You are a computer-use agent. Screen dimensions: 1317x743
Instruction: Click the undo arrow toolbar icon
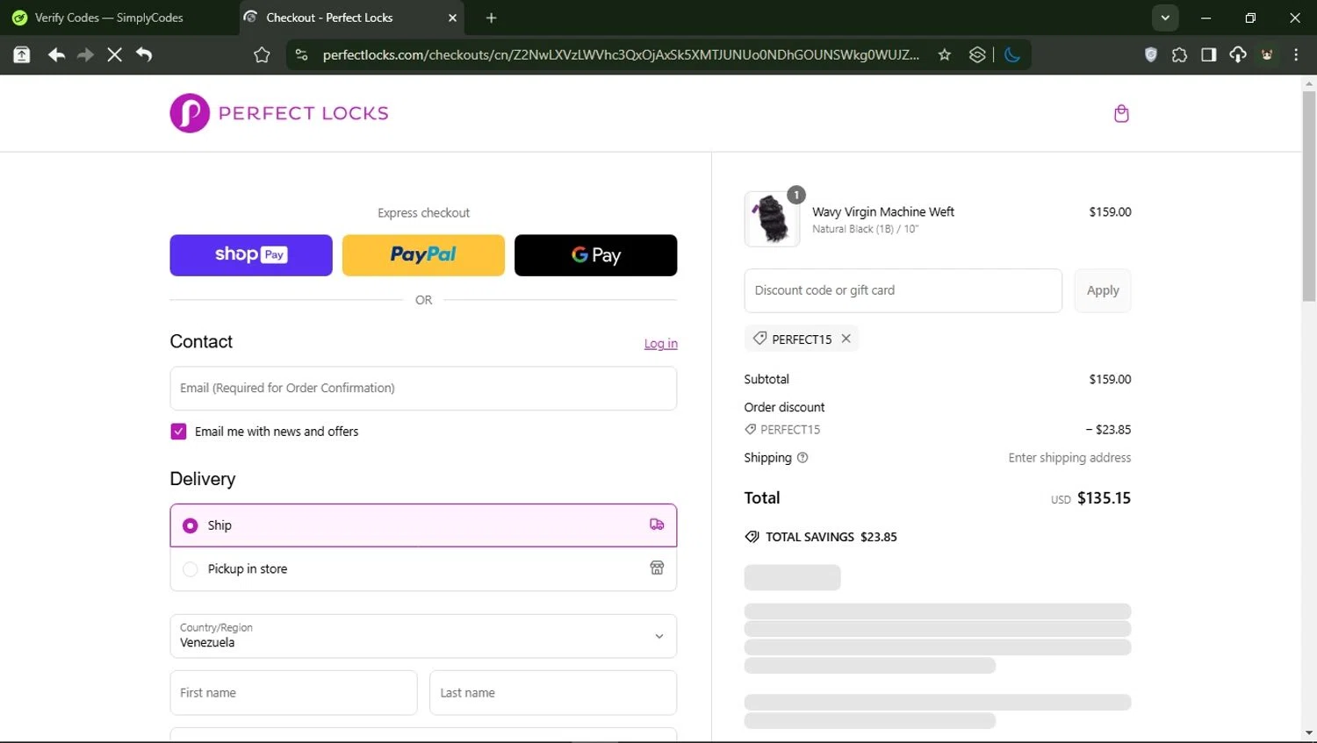pyautogui.click(x=144, y=54)
